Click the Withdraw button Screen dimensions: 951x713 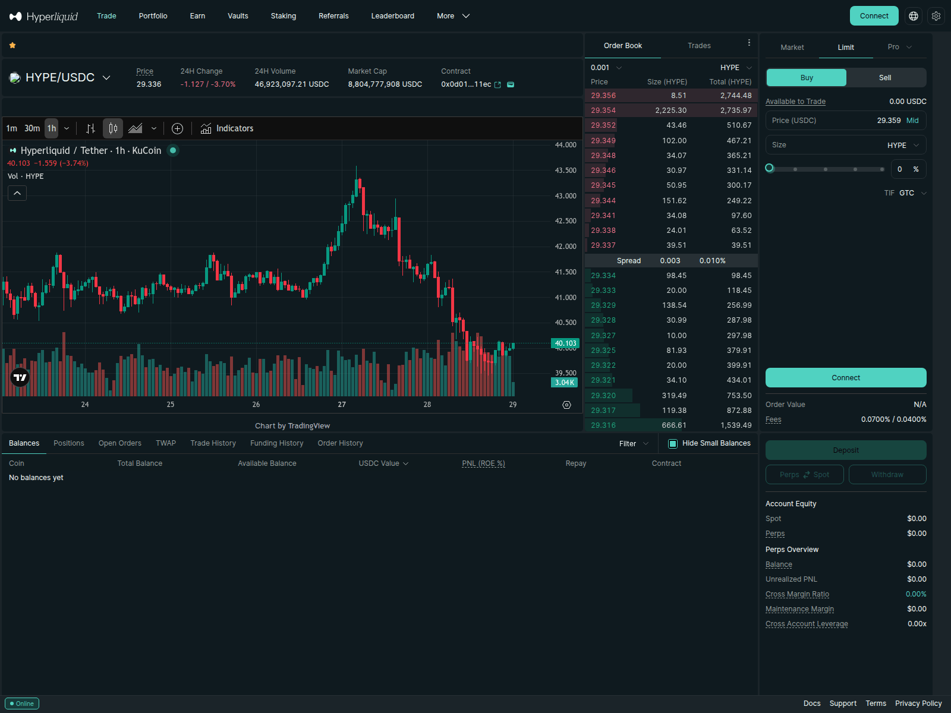point(887,475)
